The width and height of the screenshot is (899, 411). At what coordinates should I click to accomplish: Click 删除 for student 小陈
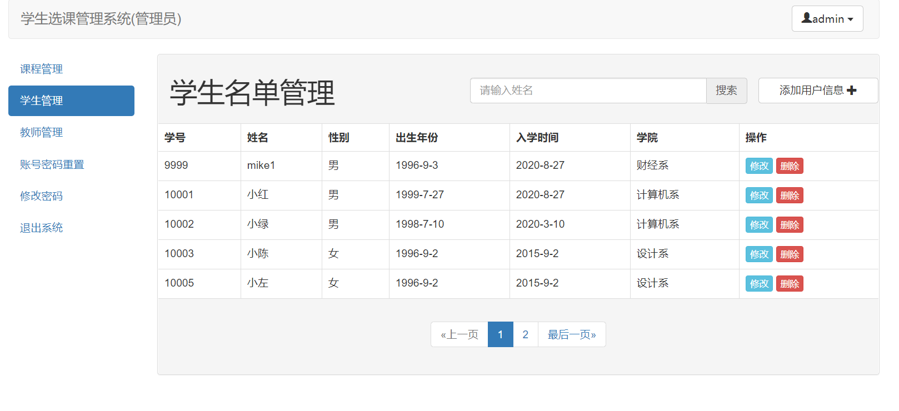pyautogui.click(x=790, y=254)
